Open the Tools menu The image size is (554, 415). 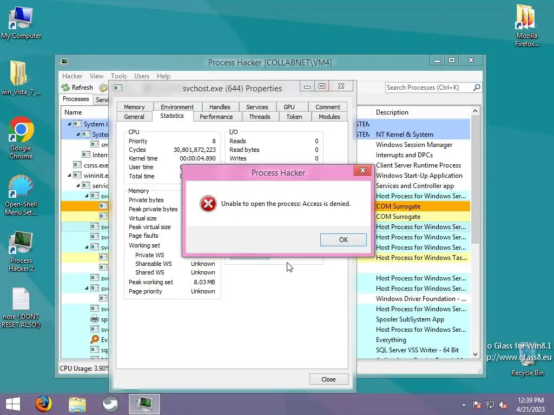point(118,76)
